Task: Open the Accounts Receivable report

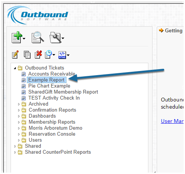Action: 52,74
